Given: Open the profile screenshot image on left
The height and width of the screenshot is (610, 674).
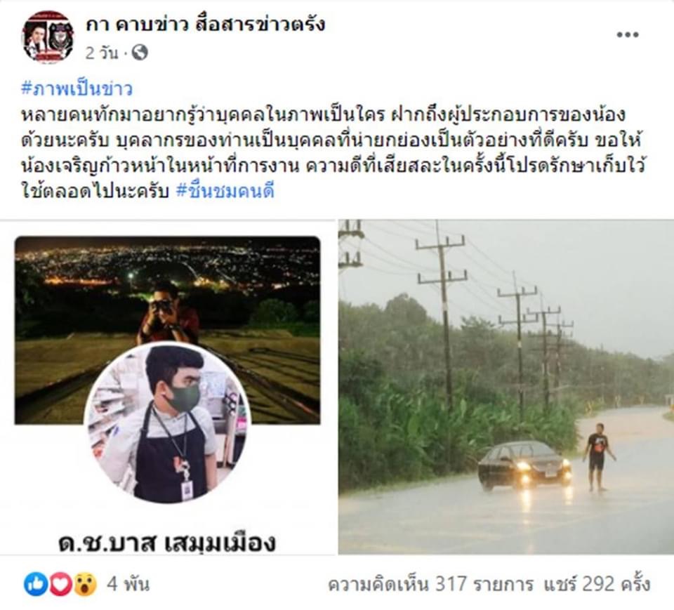Looking at the screenshot, I should click(x=168, y=387).
